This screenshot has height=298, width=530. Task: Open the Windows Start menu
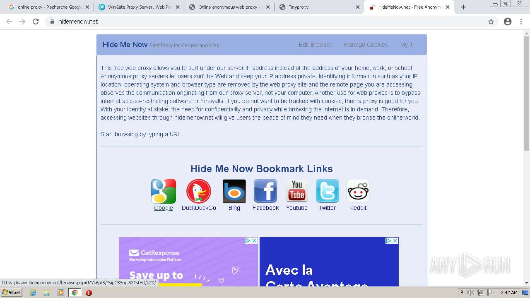[12, 293]
